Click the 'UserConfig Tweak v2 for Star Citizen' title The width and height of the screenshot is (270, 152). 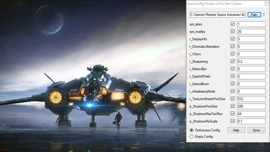(x=214, y=4)
